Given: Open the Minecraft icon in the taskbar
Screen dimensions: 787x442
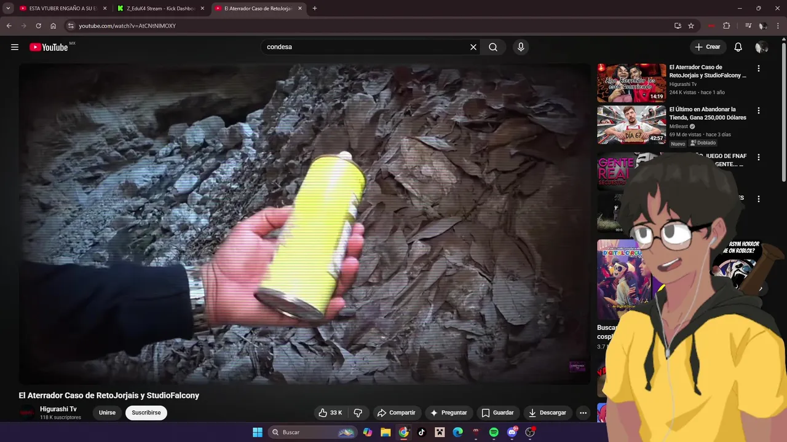Looking at the screenshot, I should click(440, 432).
